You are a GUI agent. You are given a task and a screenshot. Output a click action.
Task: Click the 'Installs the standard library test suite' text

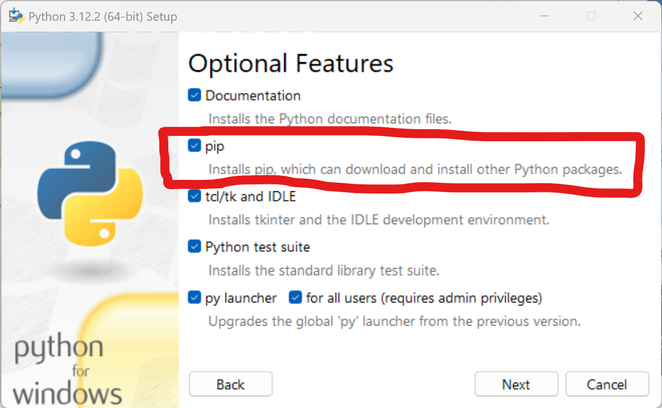[324, 271]
